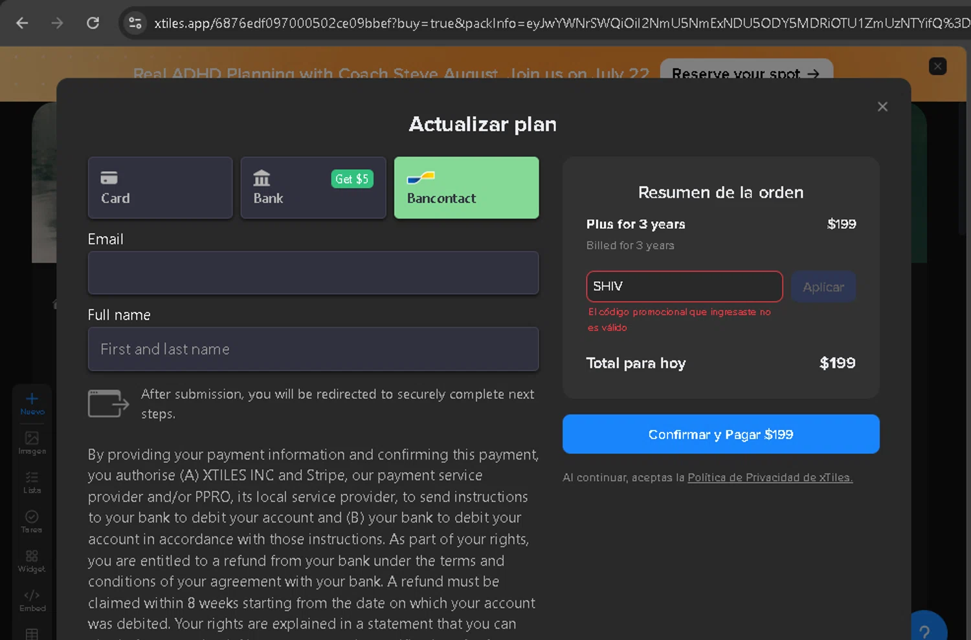
Task: Open the Política de Privacidad de xTiles link
Action: tap(770, 478)
